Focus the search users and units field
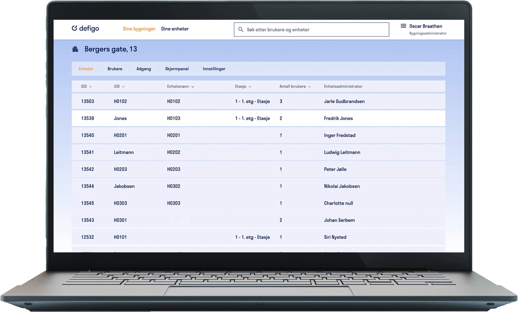The height and width of the screenshot is (312, 518). [311, 29]
